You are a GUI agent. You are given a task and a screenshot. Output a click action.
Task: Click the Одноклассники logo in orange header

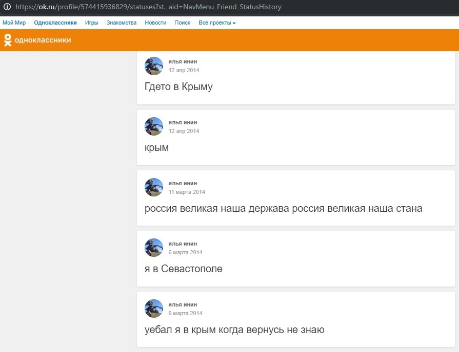[x=37, y=40]
